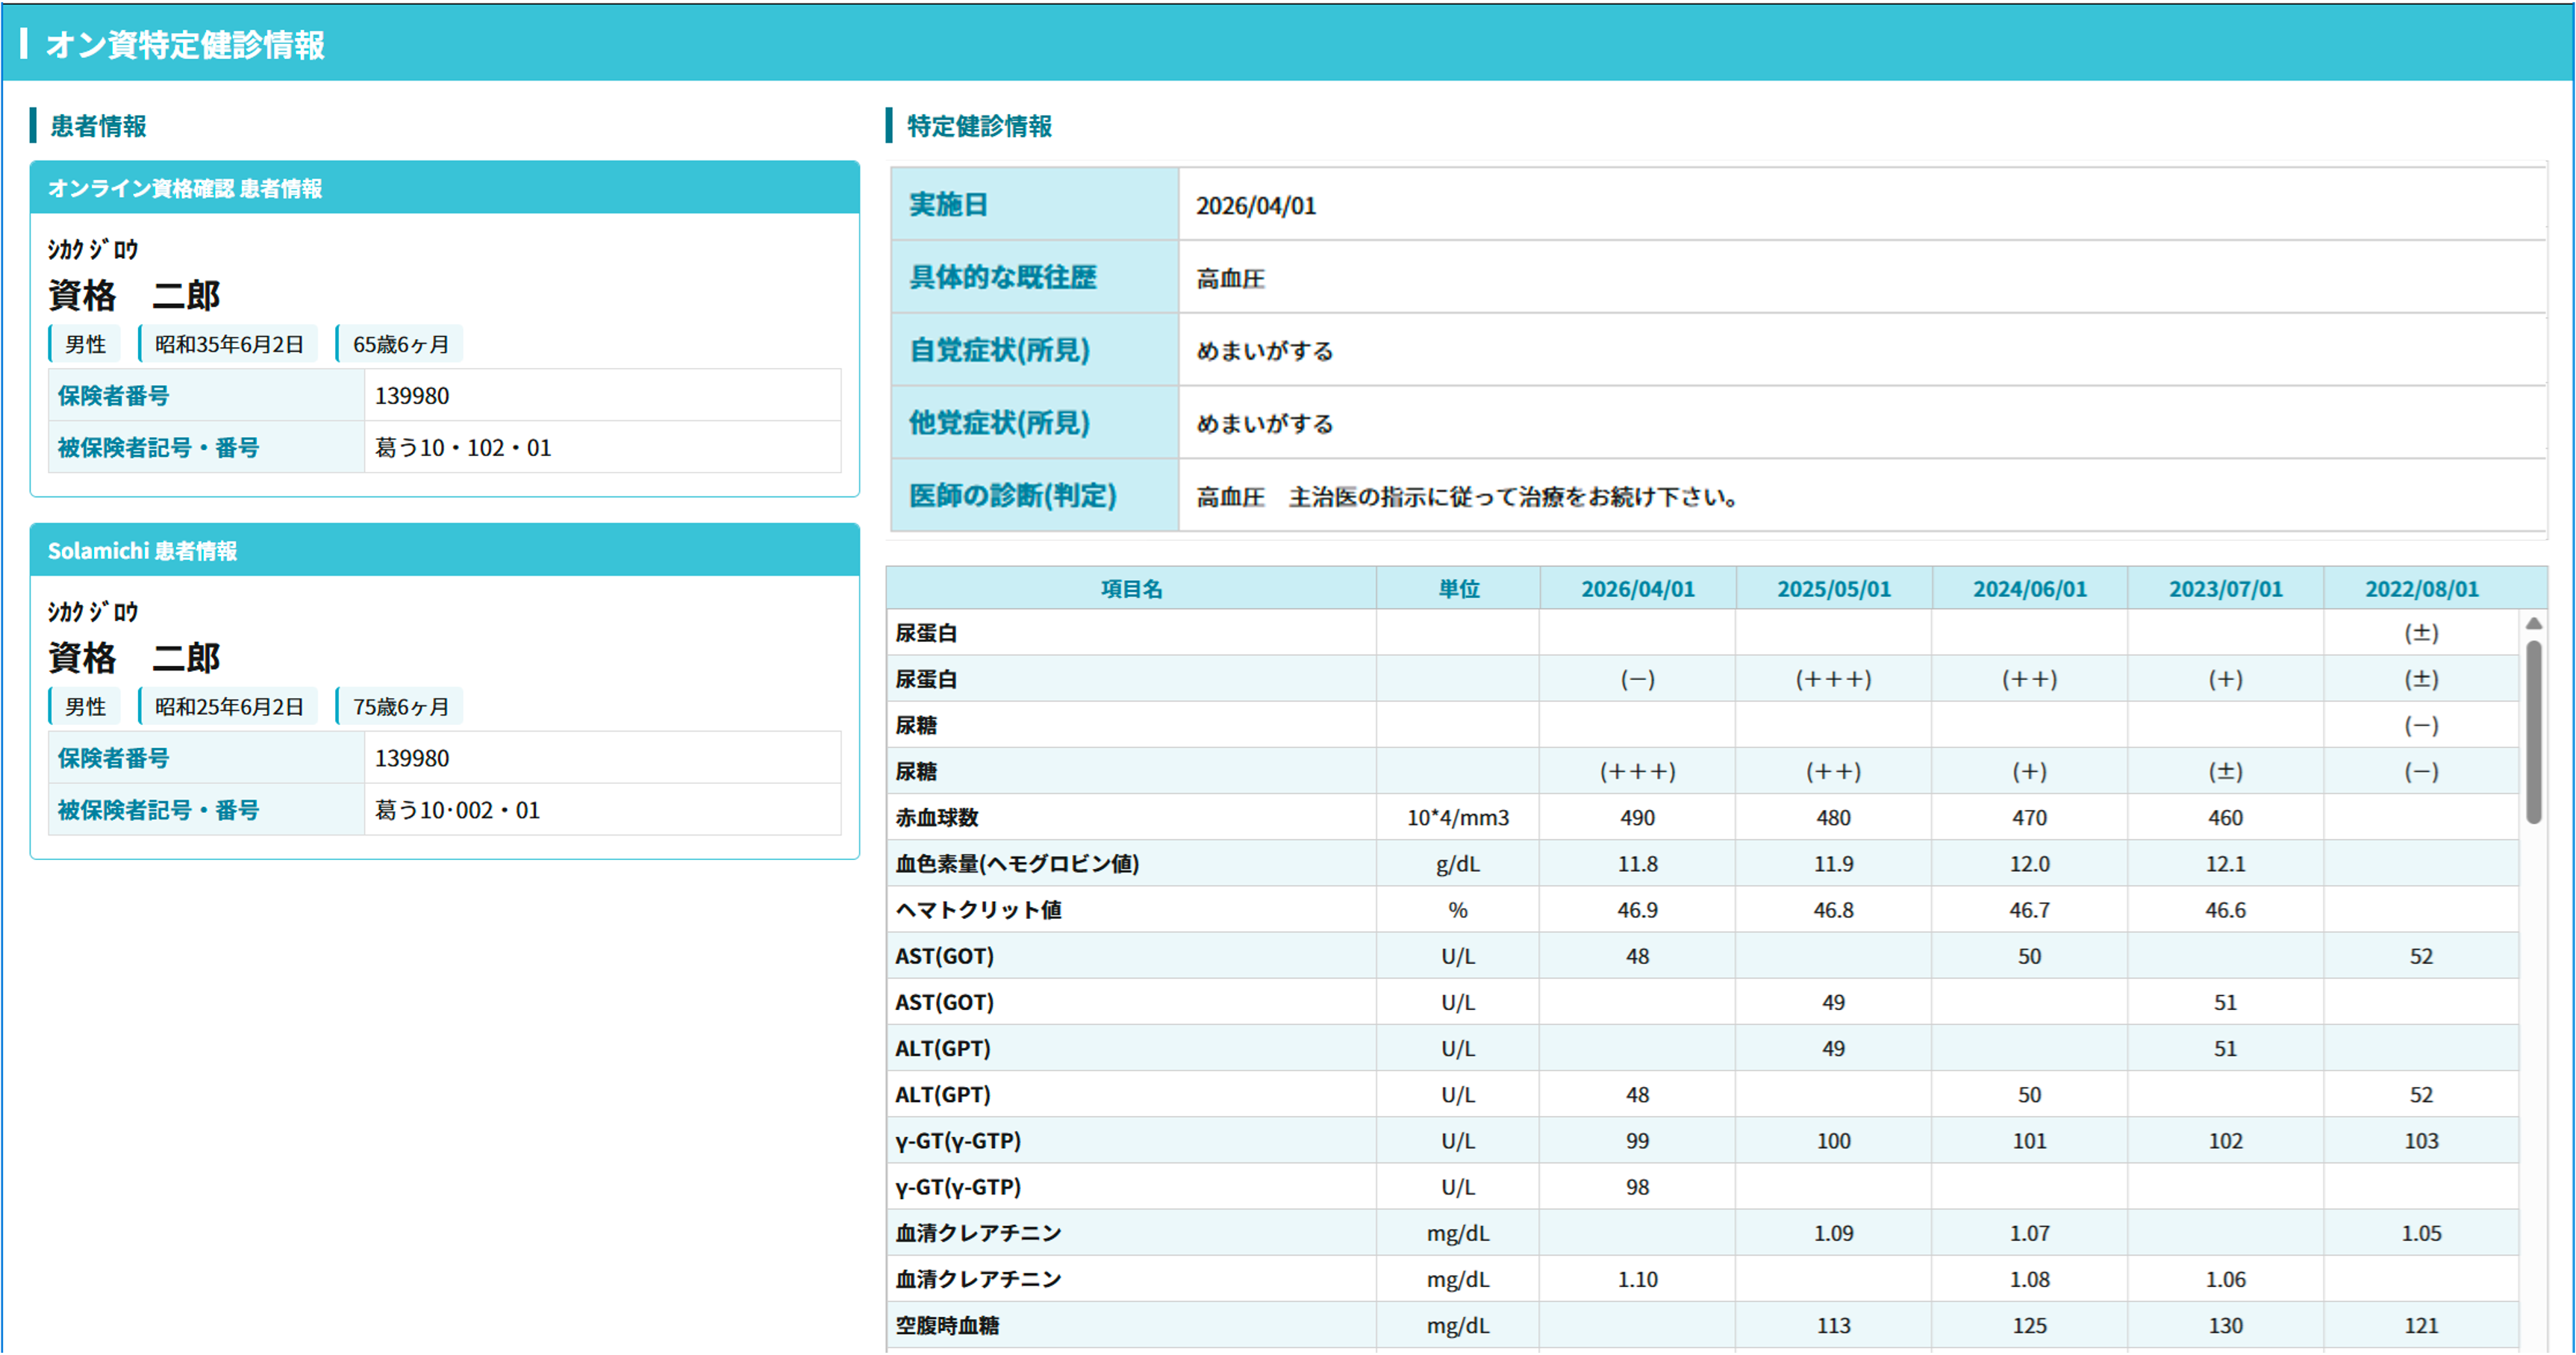Click the 75歳6ヶ月 age tag
2576x1355 pixels.
[x=400, y=707]
